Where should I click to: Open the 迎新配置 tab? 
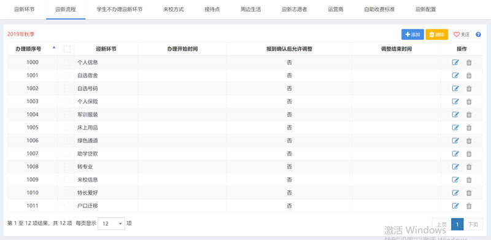(x=425, y=9)
